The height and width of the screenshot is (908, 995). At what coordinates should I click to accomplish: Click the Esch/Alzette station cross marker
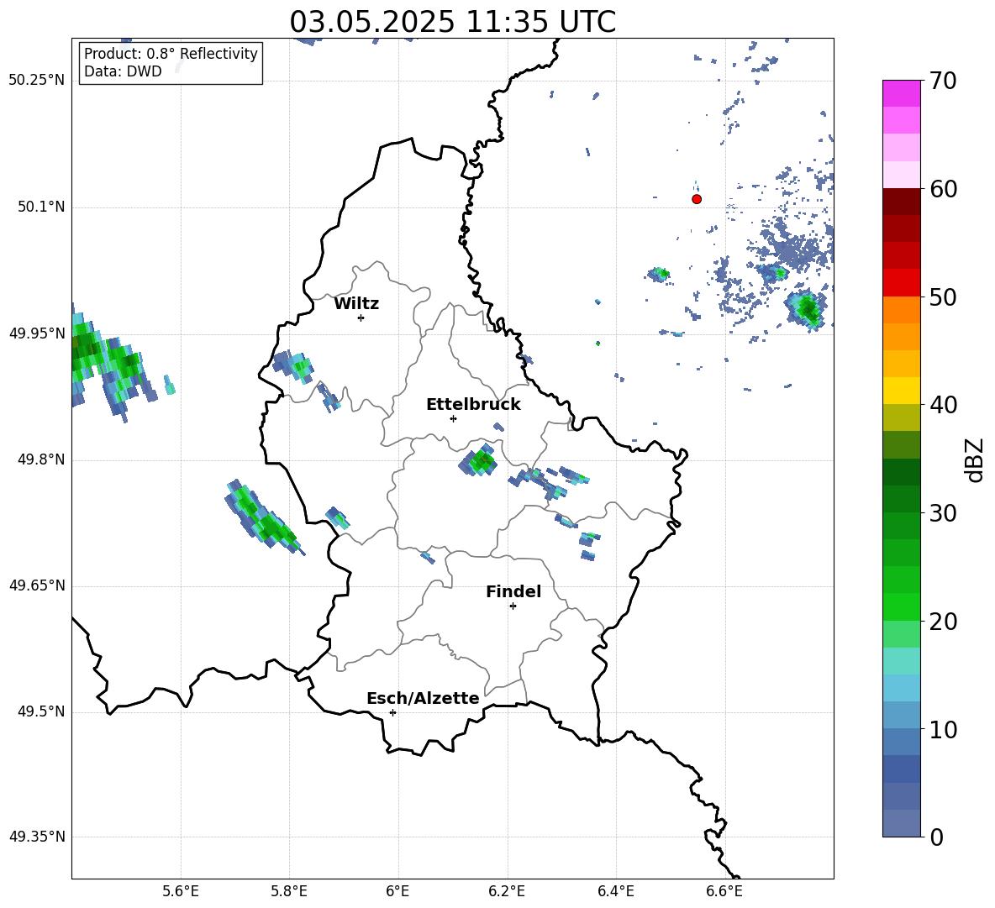[392, 712]
